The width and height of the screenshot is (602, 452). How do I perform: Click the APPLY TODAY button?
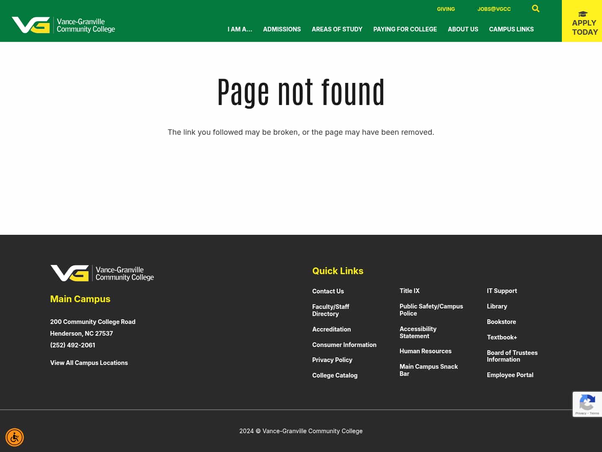point(584,28)
